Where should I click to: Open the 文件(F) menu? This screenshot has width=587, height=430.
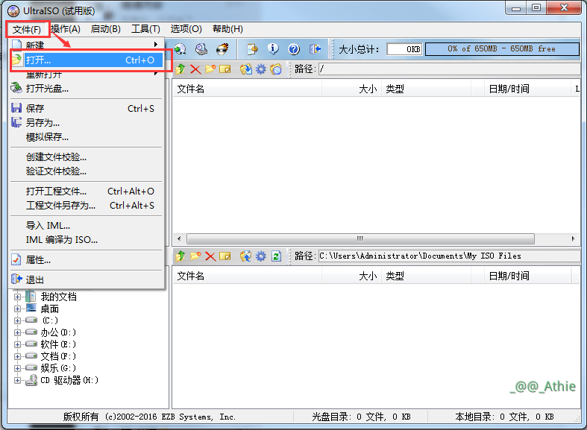27,29
